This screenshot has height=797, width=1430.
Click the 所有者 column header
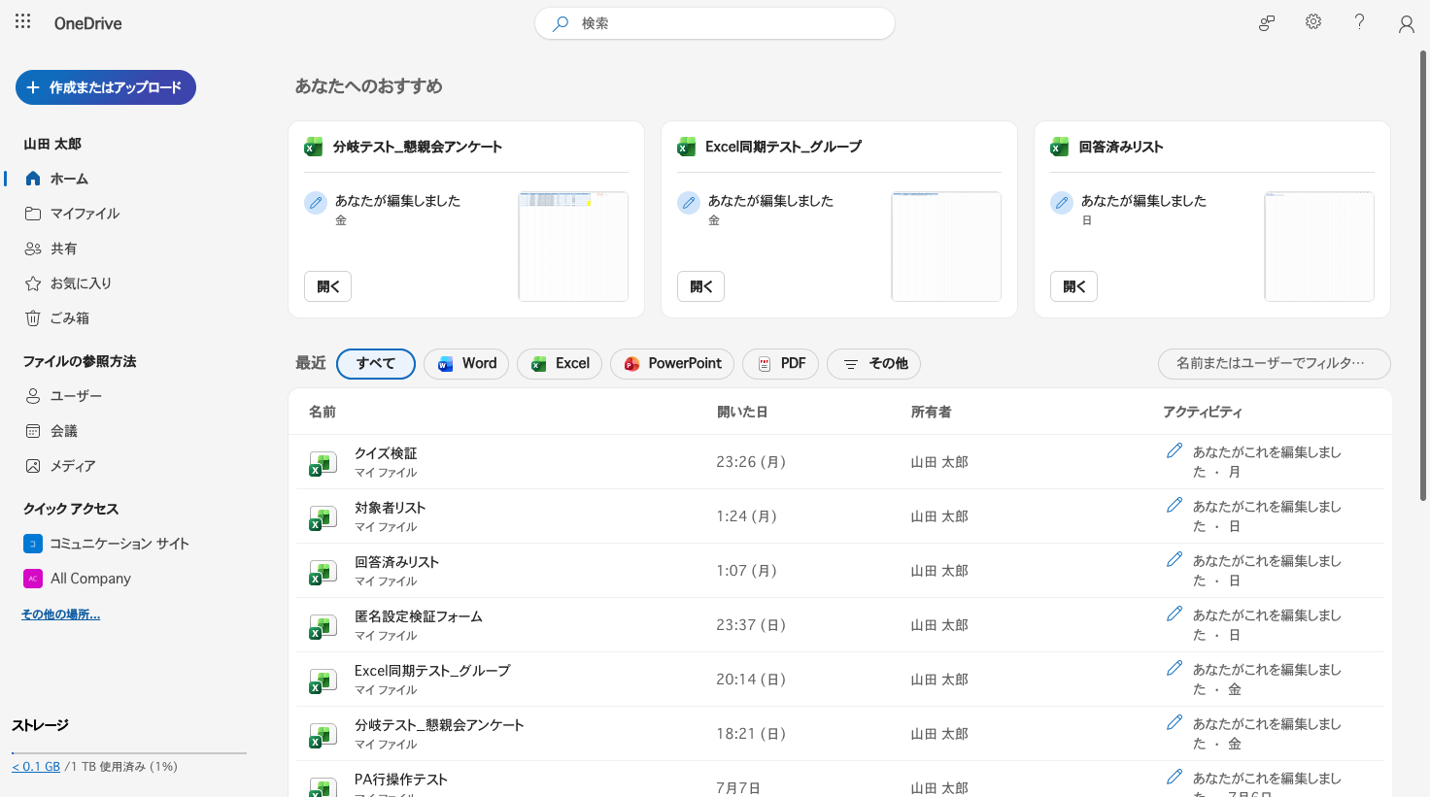(x=931, y=413)
